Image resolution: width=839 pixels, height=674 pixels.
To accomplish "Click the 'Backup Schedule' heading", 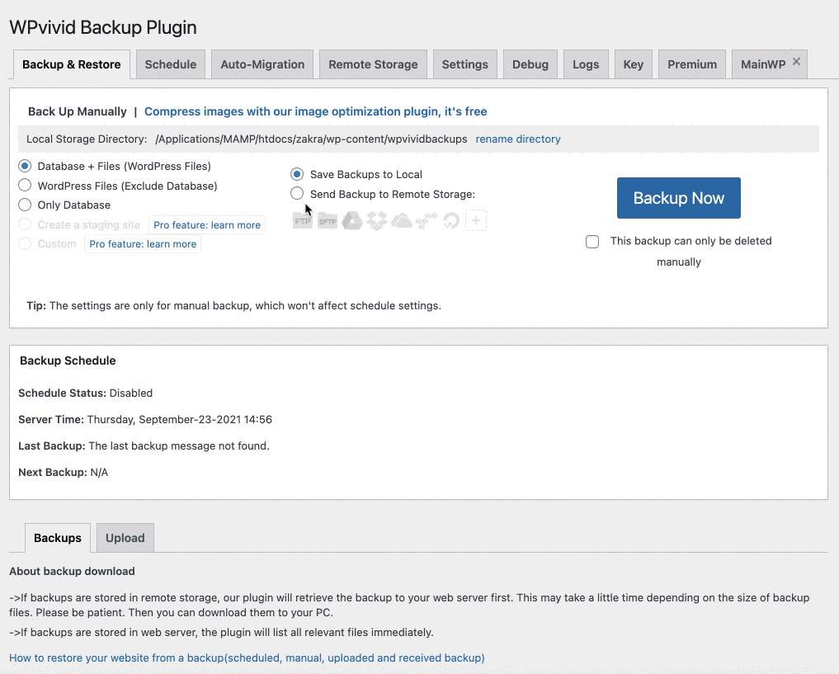I will [x=68, y=361].
